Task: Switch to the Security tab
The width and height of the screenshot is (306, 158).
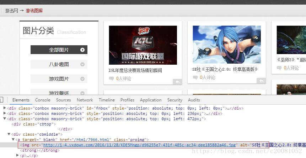Action: (175, 100)
